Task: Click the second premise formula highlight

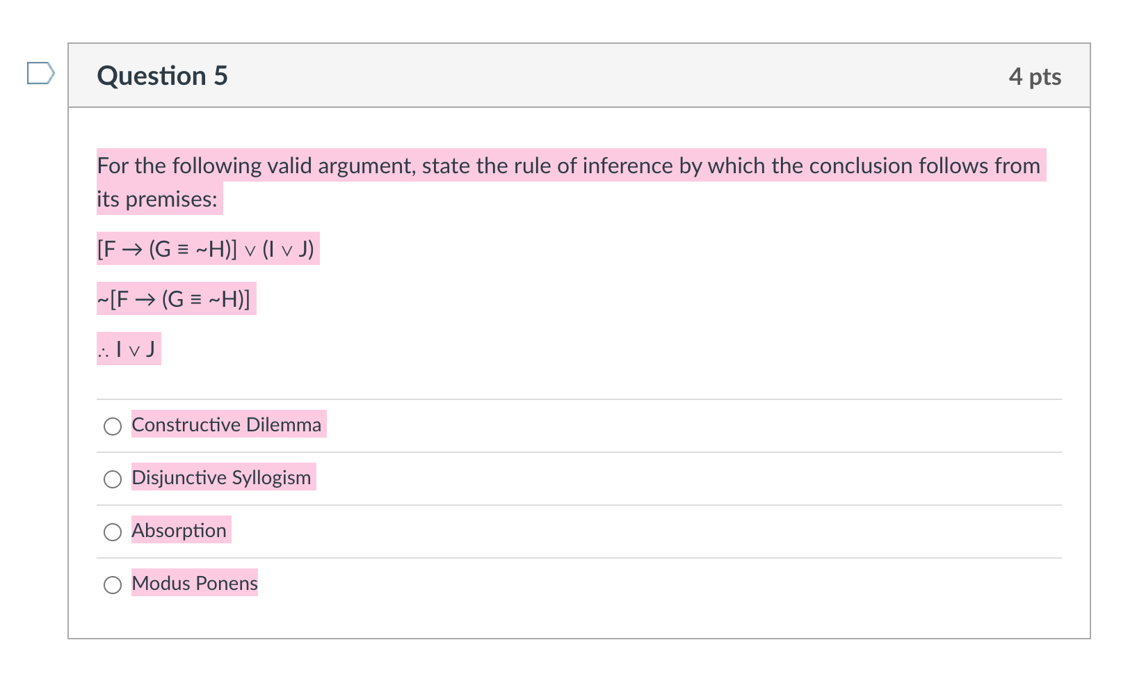Action: 175,299
